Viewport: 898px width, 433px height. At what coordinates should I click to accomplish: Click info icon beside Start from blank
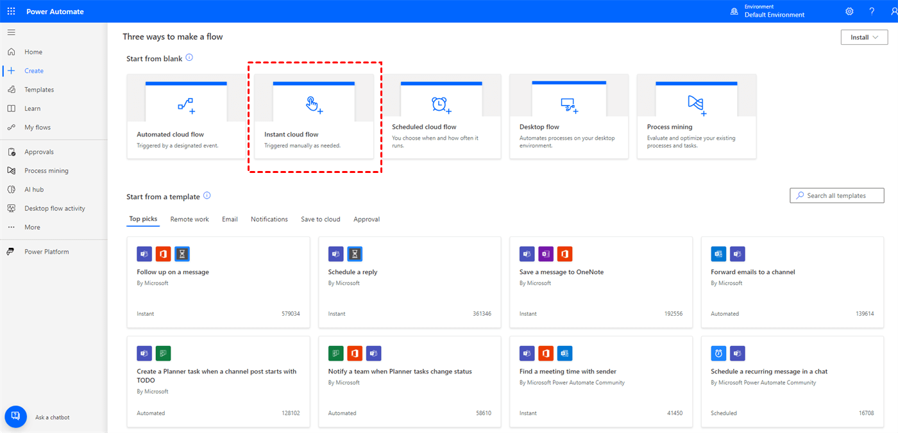(x=189, y=58)
